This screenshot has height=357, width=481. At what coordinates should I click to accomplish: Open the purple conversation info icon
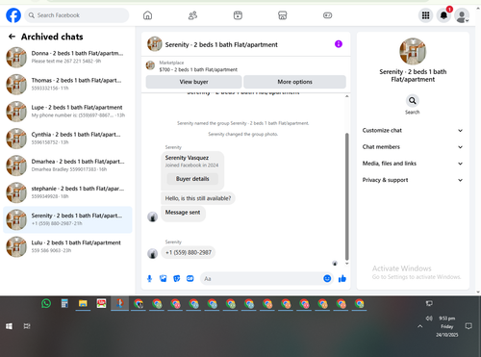tap(339, 44)
